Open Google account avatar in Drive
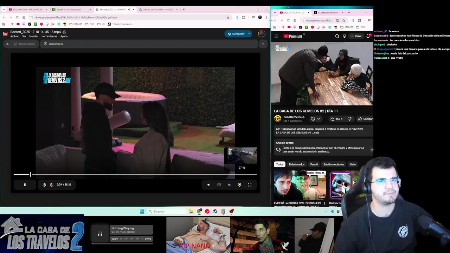 pos(262,34)
